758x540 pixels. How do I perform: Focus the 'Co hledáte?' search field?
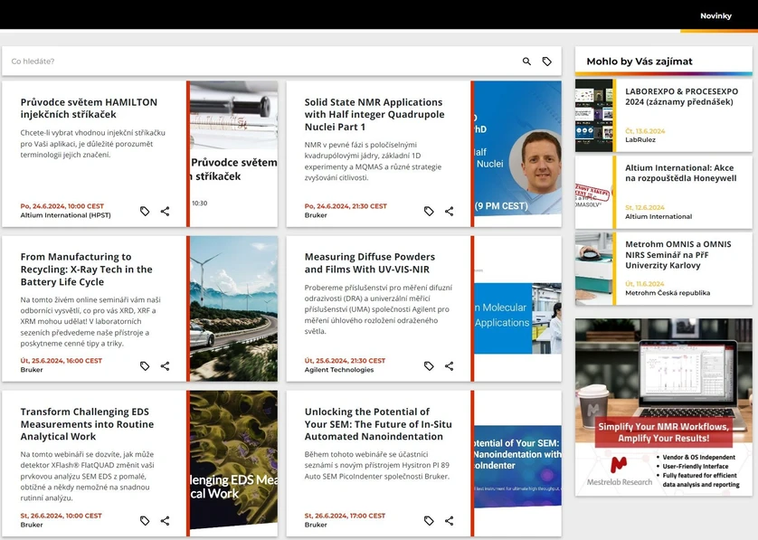(x=261, y=62)
